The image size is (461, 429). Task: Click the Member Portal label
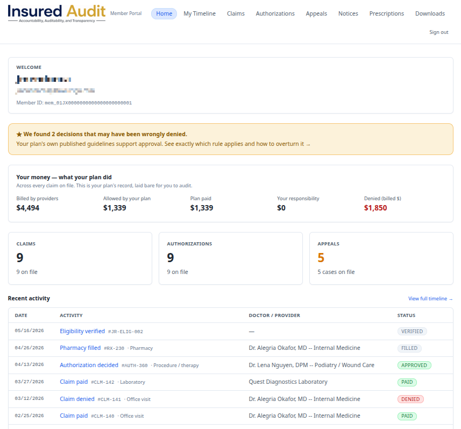pos(126,13)
